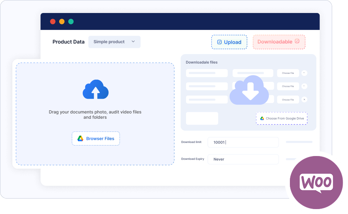The height and width of the screenshot is (214, 348).
Task: Remove the second downloadable file row
Action: 304,86
